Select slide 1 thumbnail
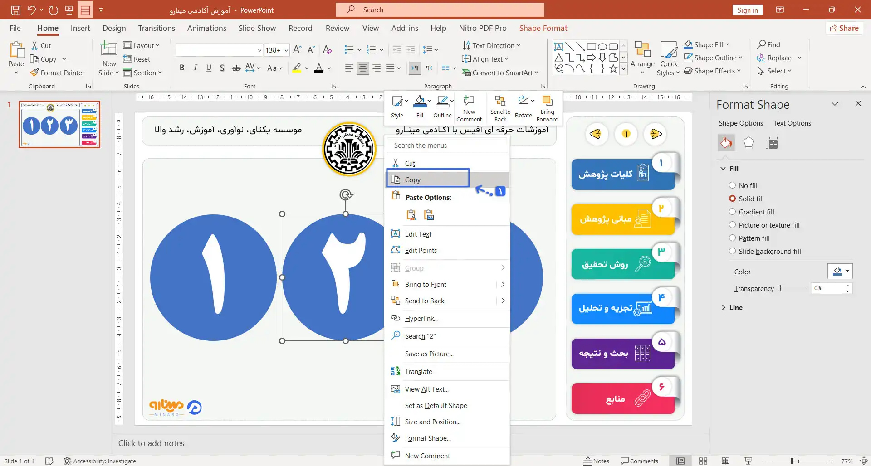The height and width of the screenshot is (466, 871). 59,124
